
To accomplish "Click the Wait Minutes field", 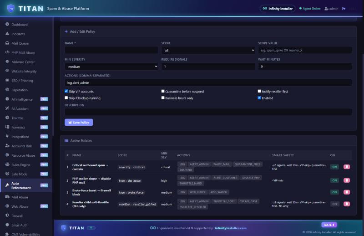I will coord(305,67).
